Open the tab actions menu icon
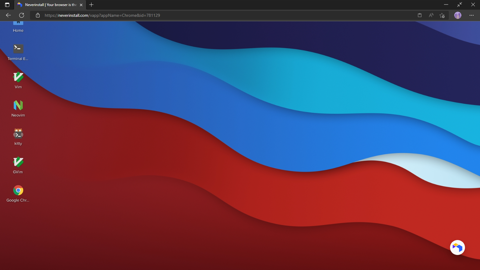The height and width of the screenshot is (270, 480). [7, 5]
